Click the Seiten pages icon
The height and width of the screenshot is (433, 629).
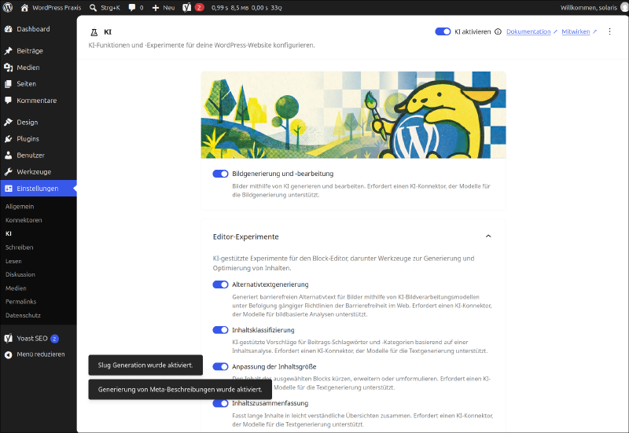9,84
